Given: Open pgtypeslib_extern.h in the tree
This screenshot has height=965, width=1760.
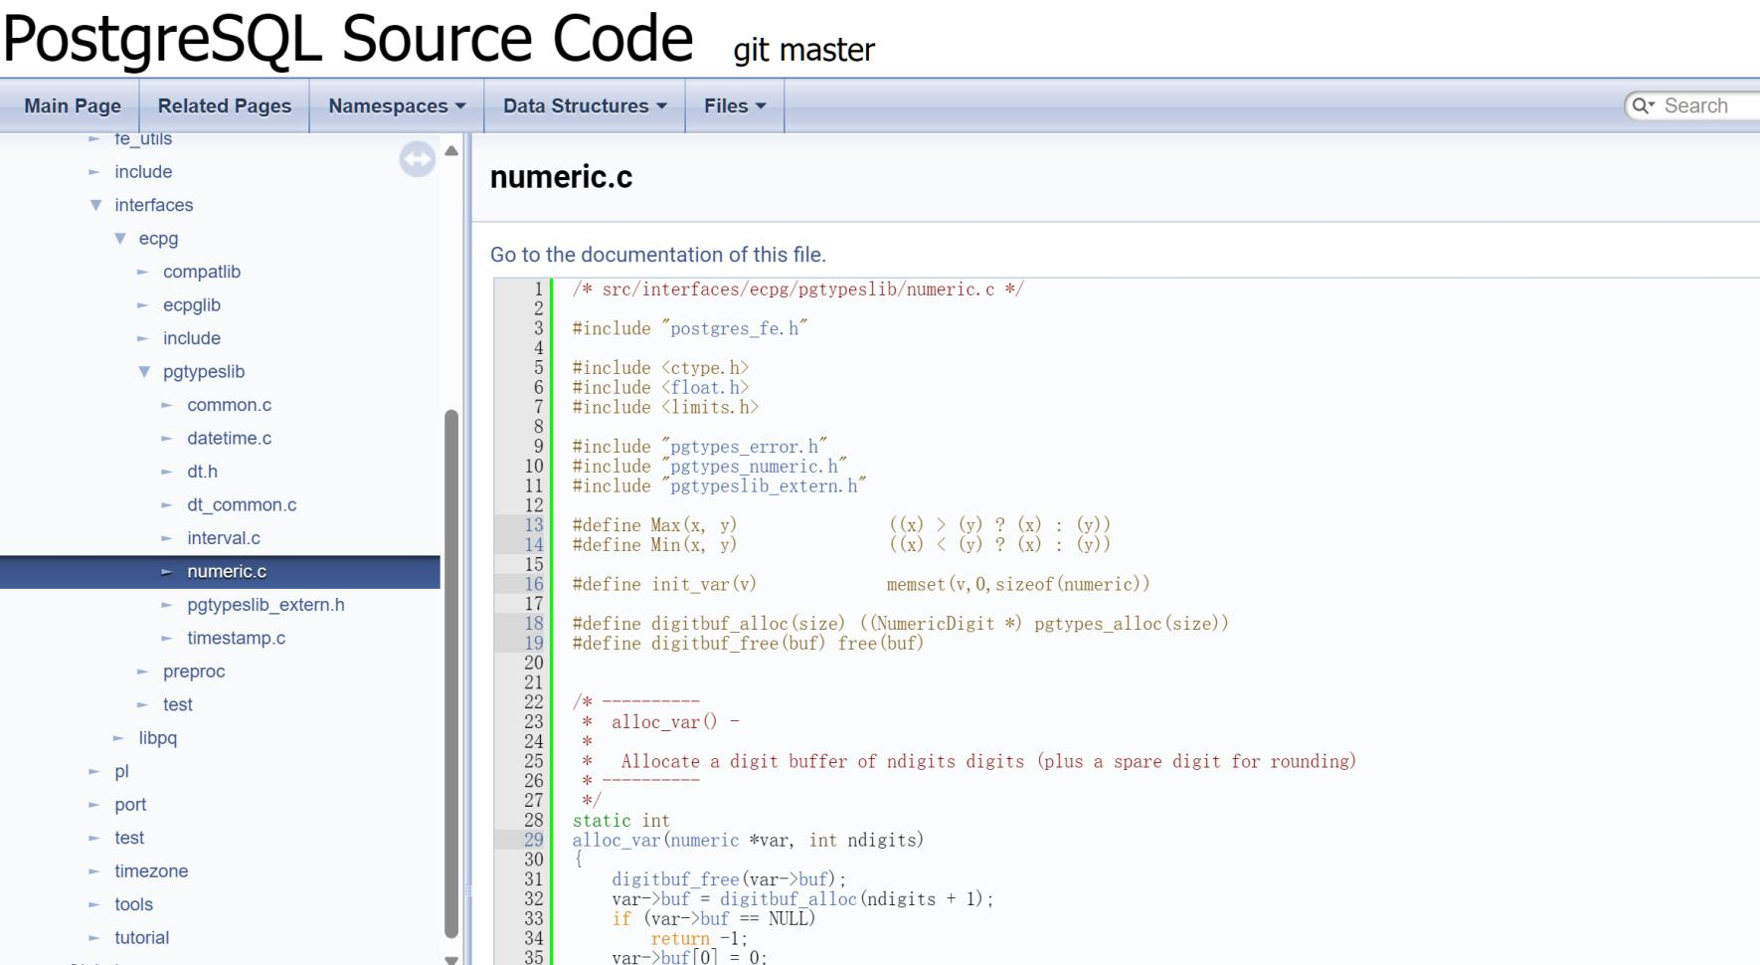Looking at the screenshot, I should point(265,605).
